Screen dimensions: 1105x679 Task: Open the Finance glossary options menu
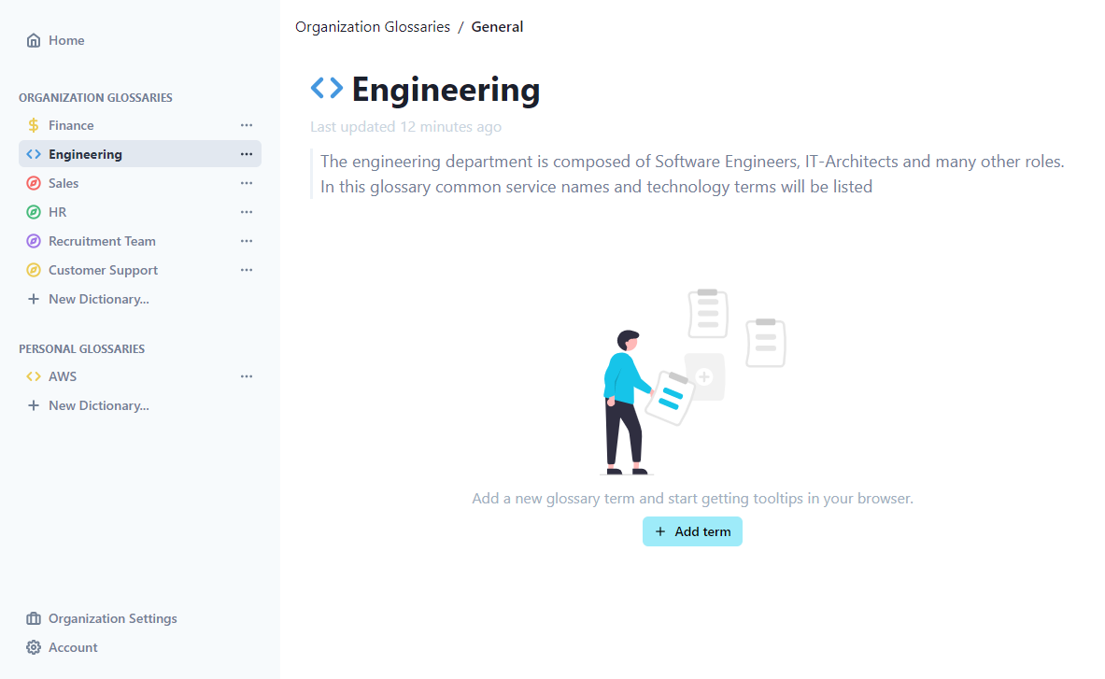pyautogui.click(x=246, y=125)
